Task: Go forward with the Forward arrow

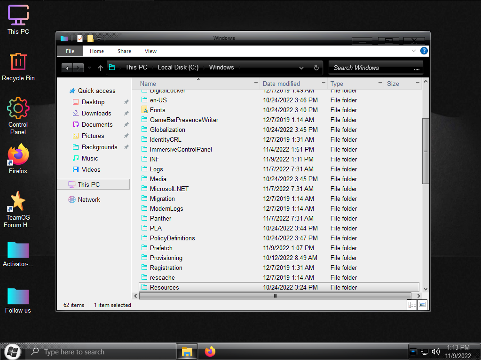Action: click(x=78, y=68)
